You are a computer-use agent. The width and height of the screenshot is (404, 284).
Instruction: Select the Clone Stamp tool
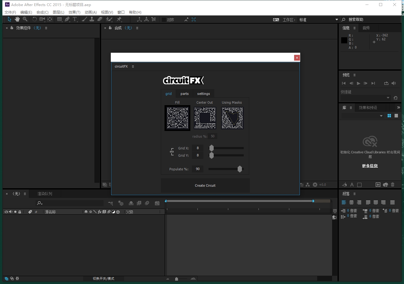tap(92, 19)
